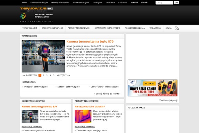199x133 pixels.
Task: Open catalog link Kamery termowizyjne
Action: [69, 87]
